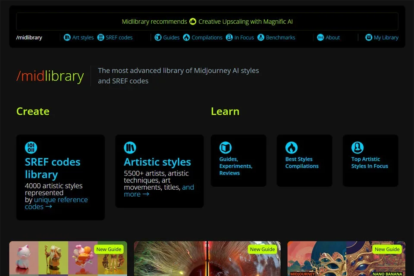This screenshot has width=414, height=276.
Task: Follow Creative Upscaling with Magnific AI link
Action: [x=245, y=22]
